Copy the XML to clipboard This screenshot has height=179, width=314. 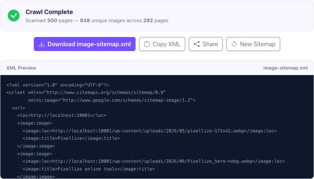click(162, 44)
